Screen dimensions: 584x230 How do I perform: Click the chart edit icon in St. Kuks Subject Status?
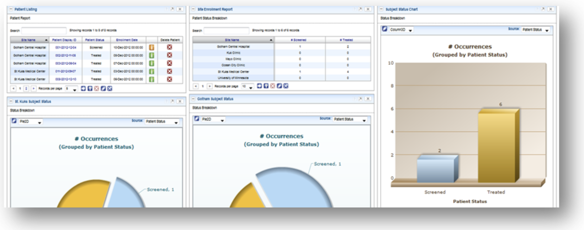pyautogui.click(x=14, y=121)
